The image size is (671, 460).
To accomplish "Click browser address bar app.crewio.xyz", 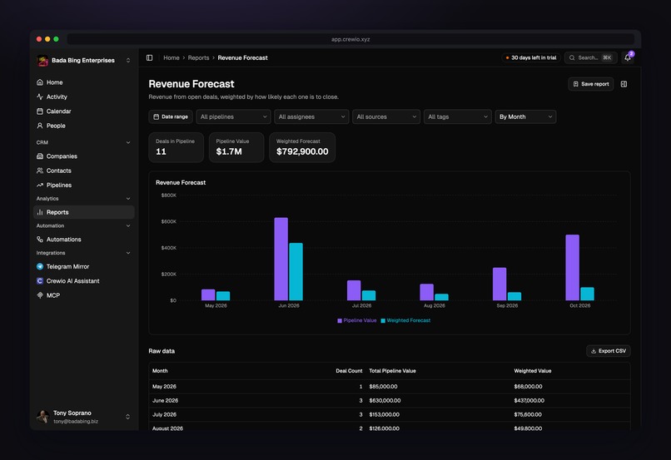I will point(350,39).
